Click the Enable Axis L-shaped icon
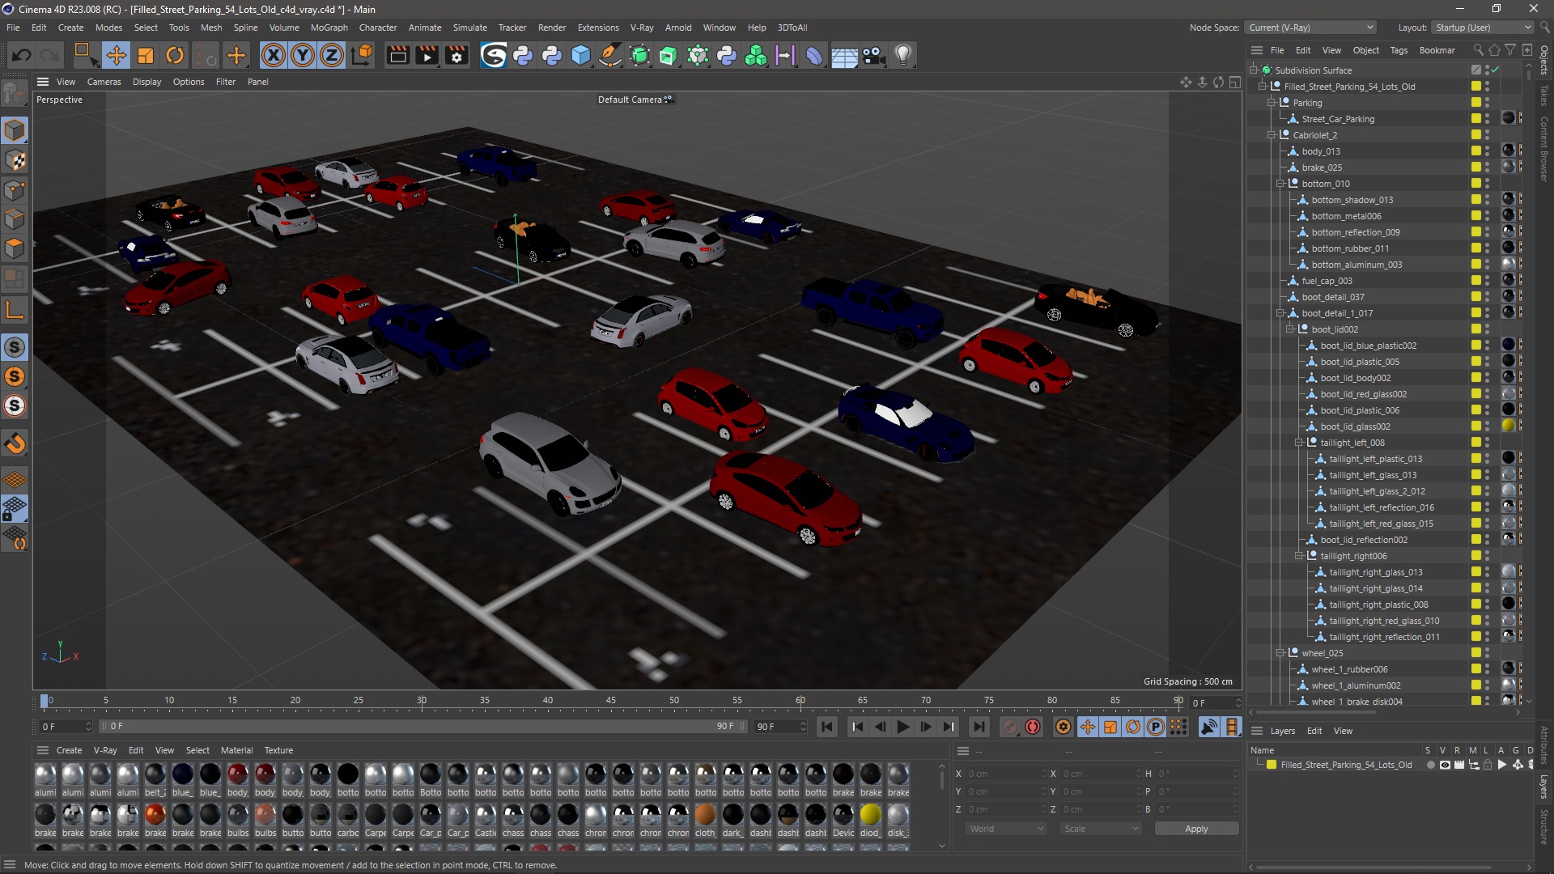Image resolution: width=1554 pixels, height=874 pixels. tap(15, 310)
